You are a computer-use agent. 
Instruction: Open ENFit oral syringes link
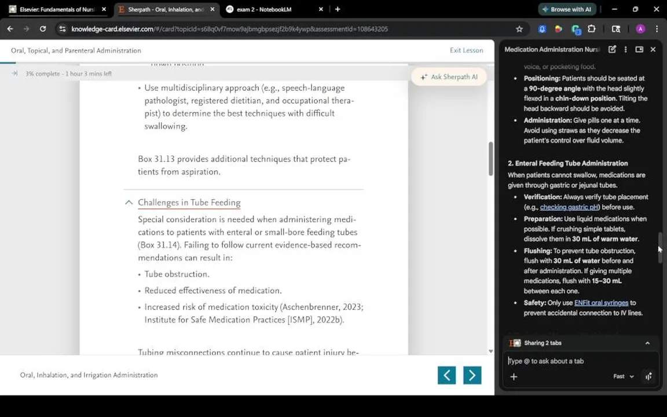tap(601, 303)
